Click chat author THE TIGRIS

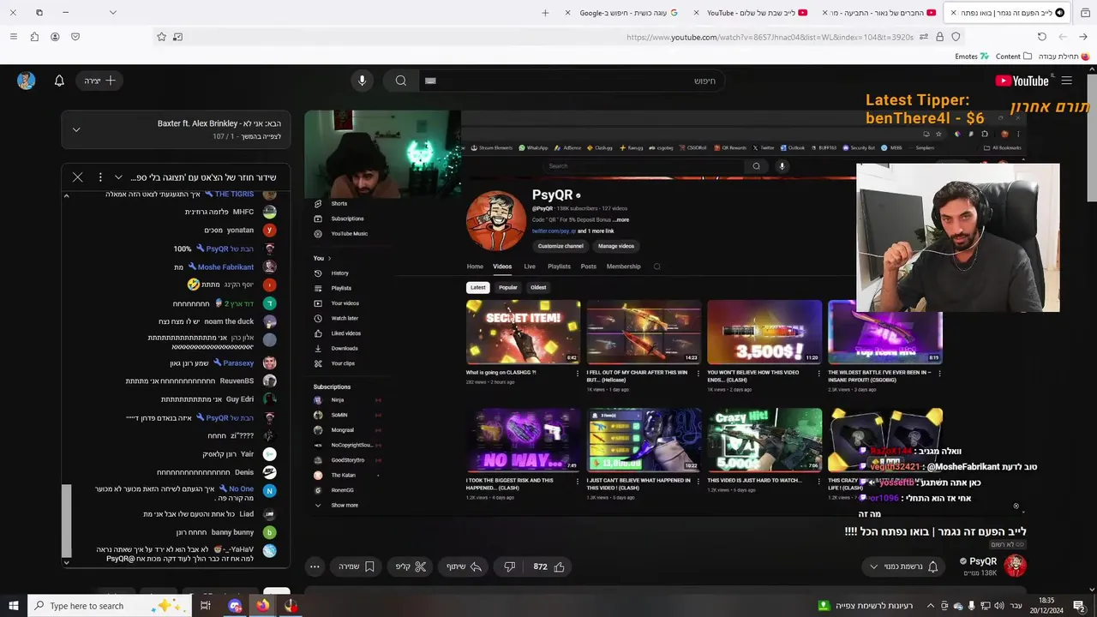click(x=234, y=195)
